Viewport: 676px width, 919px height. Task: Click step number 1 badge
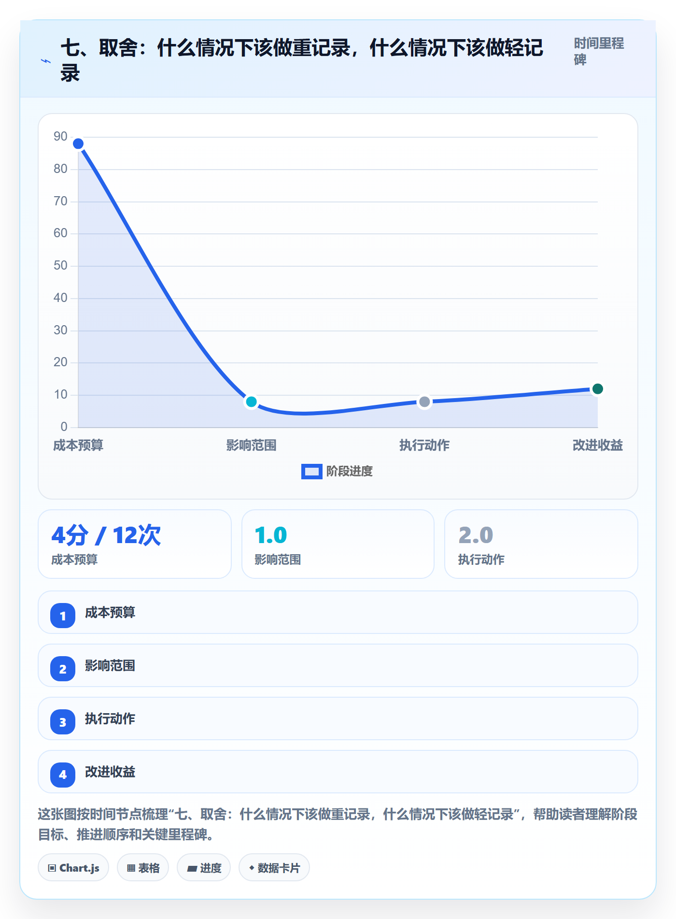63,616
